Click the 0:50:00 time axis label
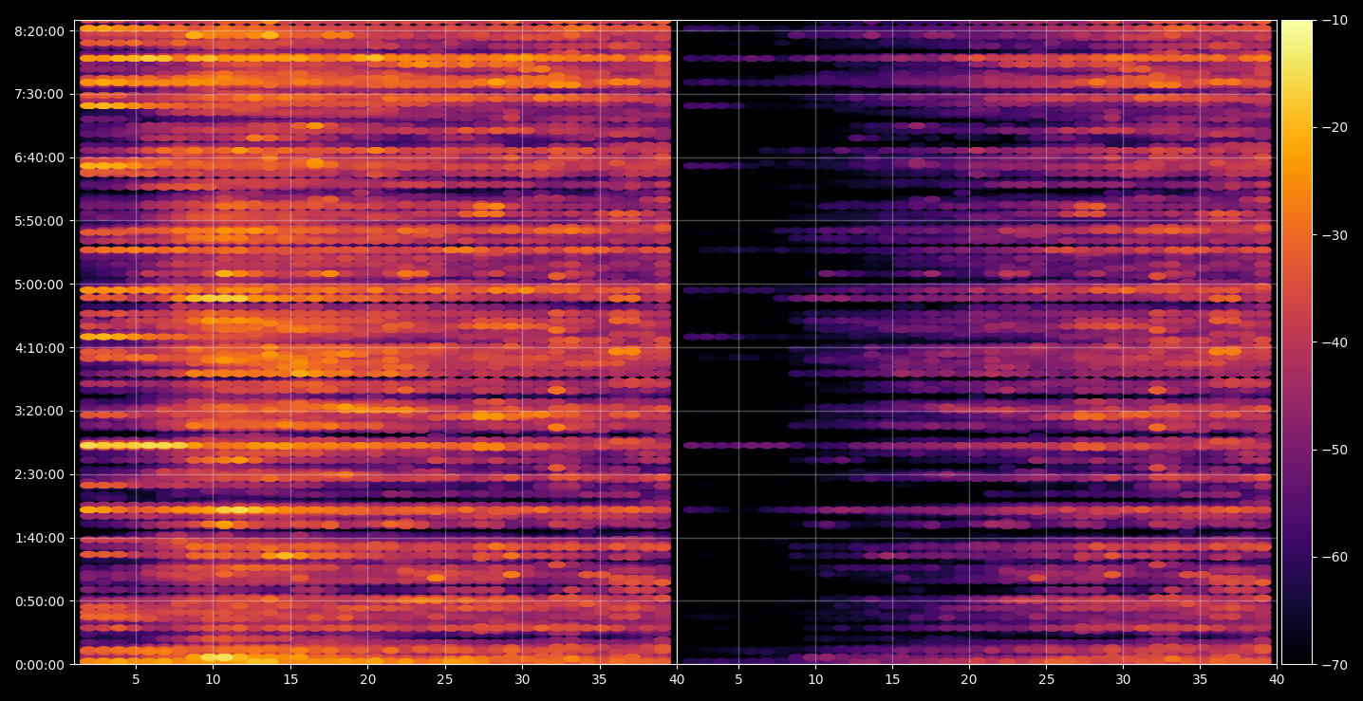This screenshot has height=701, width=1363. point(40,600)
